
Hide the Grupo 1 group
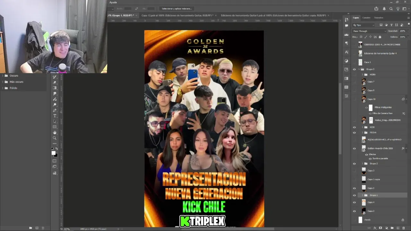tap(354, 195)
